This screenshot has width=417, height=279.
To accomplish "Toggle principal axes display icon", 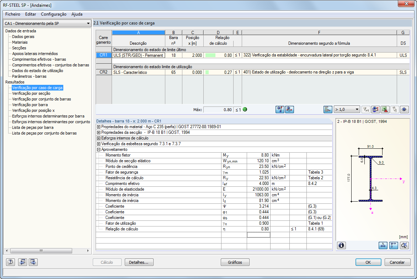I will (393, 245).
